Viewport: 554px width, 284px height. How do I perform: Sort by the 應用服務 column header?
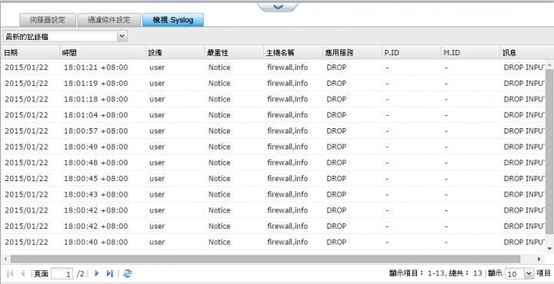pos(352,53)
